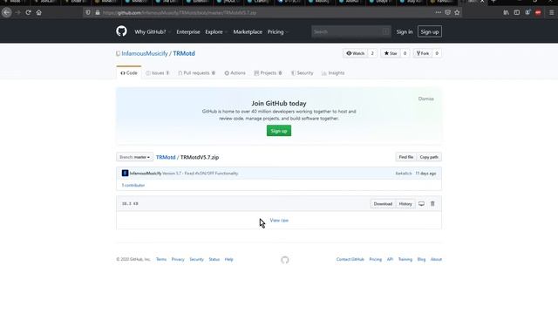Open the Branch: master selector

click(x=134, y=157)
